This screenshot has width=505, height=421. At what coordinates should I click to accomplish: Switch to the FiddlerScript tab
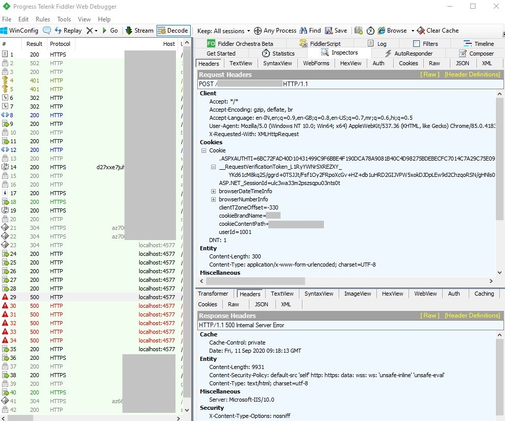[x=320, y=43]
